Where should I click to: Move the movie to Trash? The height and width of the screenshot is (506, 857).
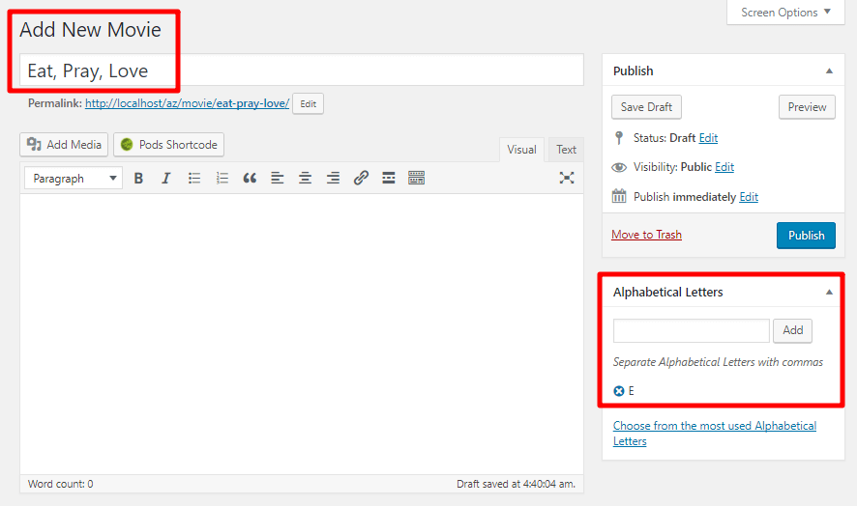(646, 235)
